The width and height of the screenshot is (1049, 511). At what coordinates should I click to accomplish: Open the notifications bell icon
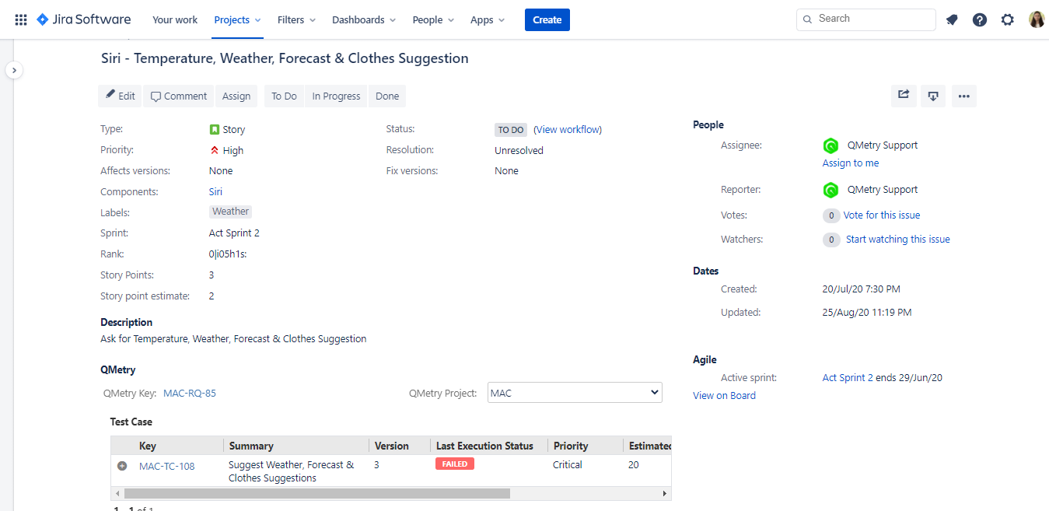coord(952,19)
